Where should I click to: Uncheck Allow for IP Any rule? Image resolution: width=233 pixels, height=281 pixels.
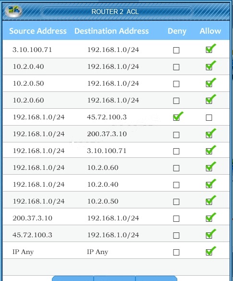pyautogui.click(x=209, y=252)
